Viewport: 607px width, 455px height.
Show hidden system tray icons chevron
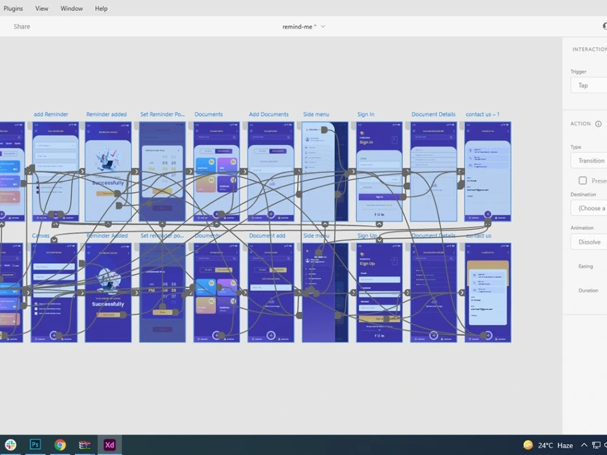coord(584,445)
